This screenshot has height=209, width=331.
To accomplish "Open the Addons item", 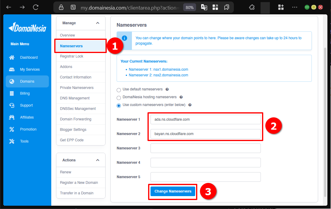I will 81,67.
